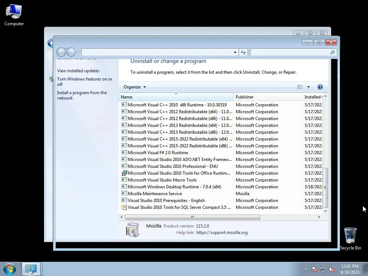This screenshot has height=276, width=368.
Task: Select the Control Panel taskbar button
Action: tap(31, 269)
